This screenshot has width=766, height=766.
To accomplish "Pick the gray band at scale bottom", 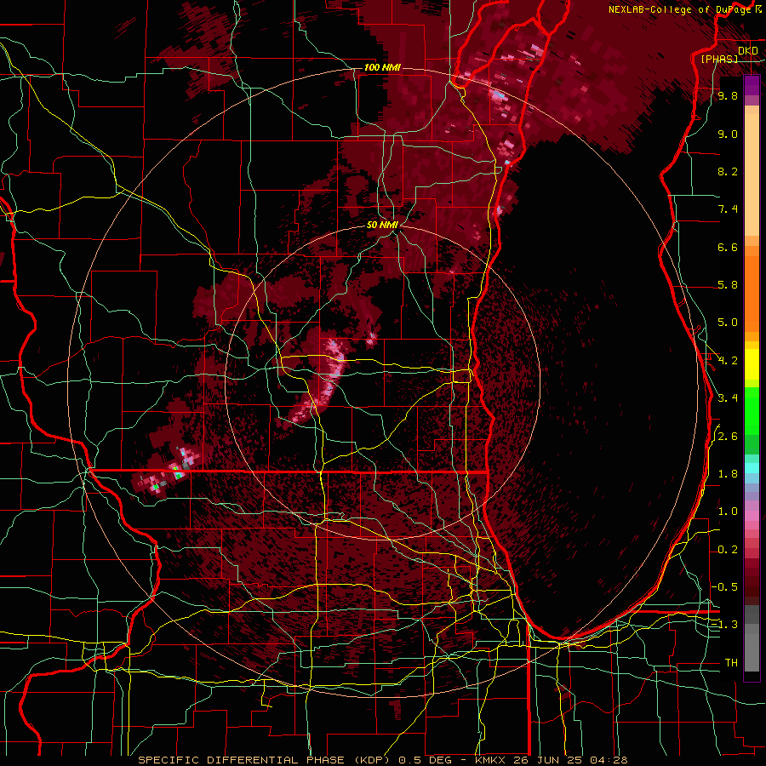I will pos(752,649).
